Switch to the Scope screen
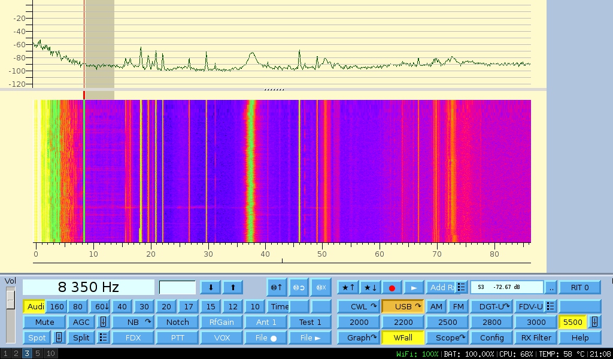The width and height of the screenshot is (613, 359). tap(447, 337)
